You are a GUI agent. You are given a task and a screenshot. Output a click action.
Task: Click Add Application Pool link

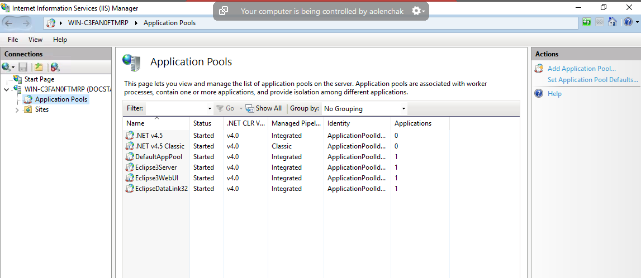[582, 69]
